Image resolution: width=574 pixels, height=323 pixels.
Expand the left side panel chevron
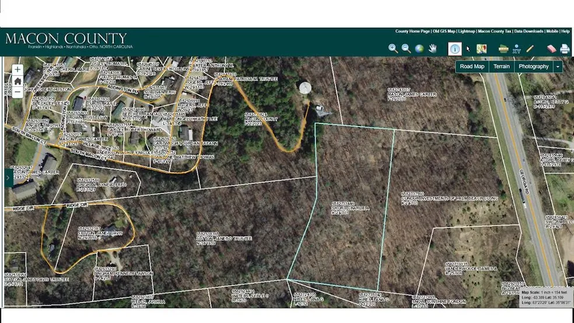8,178
